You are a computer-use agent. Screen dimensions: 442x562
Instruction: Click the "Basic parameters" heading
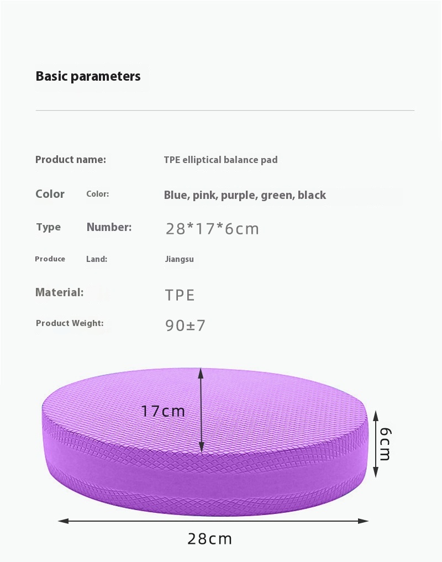[88, 76]
